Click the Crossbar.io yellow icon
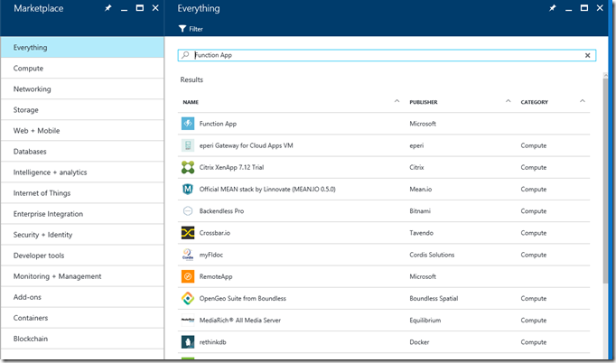This screenshot has width=616, height=363. (188, 233)
